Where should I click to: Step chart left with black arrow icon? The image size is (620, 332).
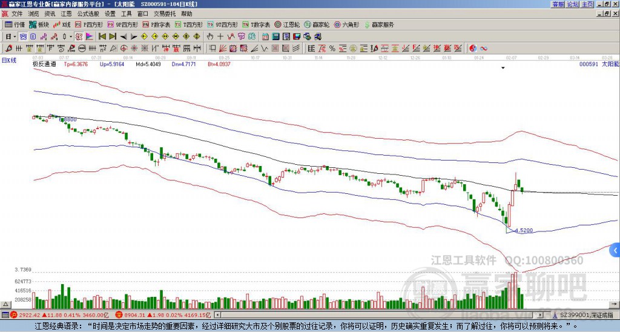click(124, 37)
